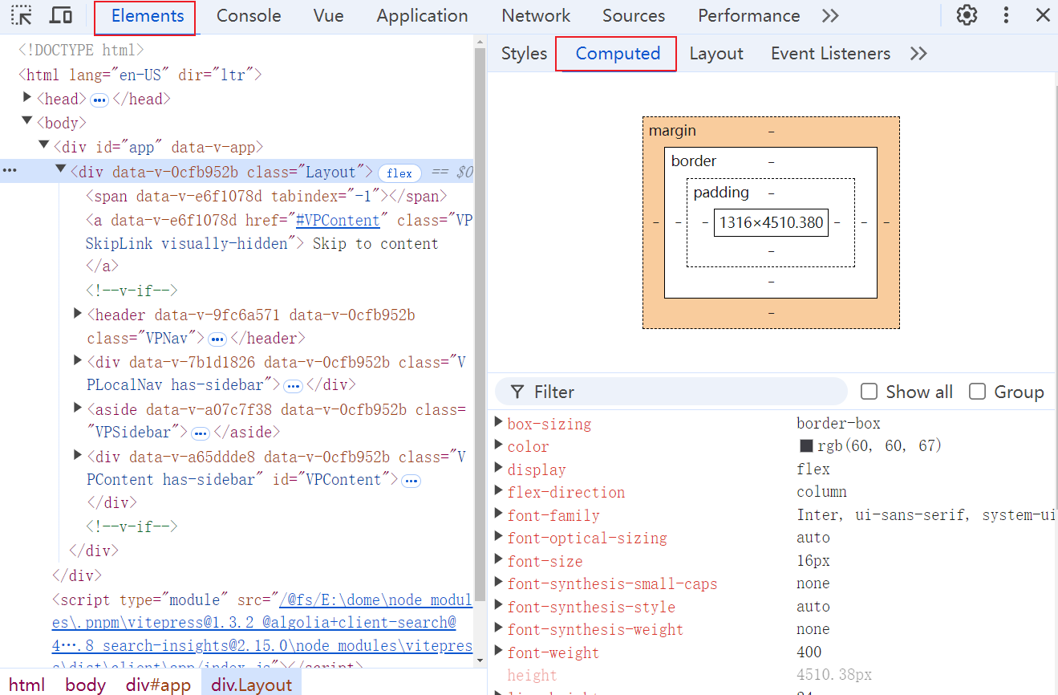Collapse the body element node
This screenshot has width=1058, height=695.
tap(28, 122)
